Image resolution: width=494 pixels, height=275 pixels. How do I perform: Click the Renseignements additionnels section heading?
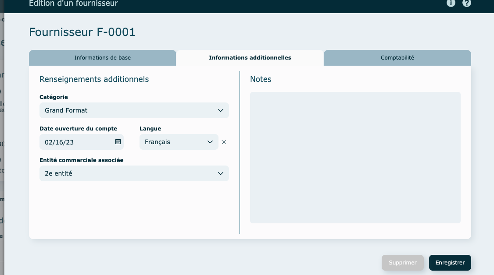94,79
